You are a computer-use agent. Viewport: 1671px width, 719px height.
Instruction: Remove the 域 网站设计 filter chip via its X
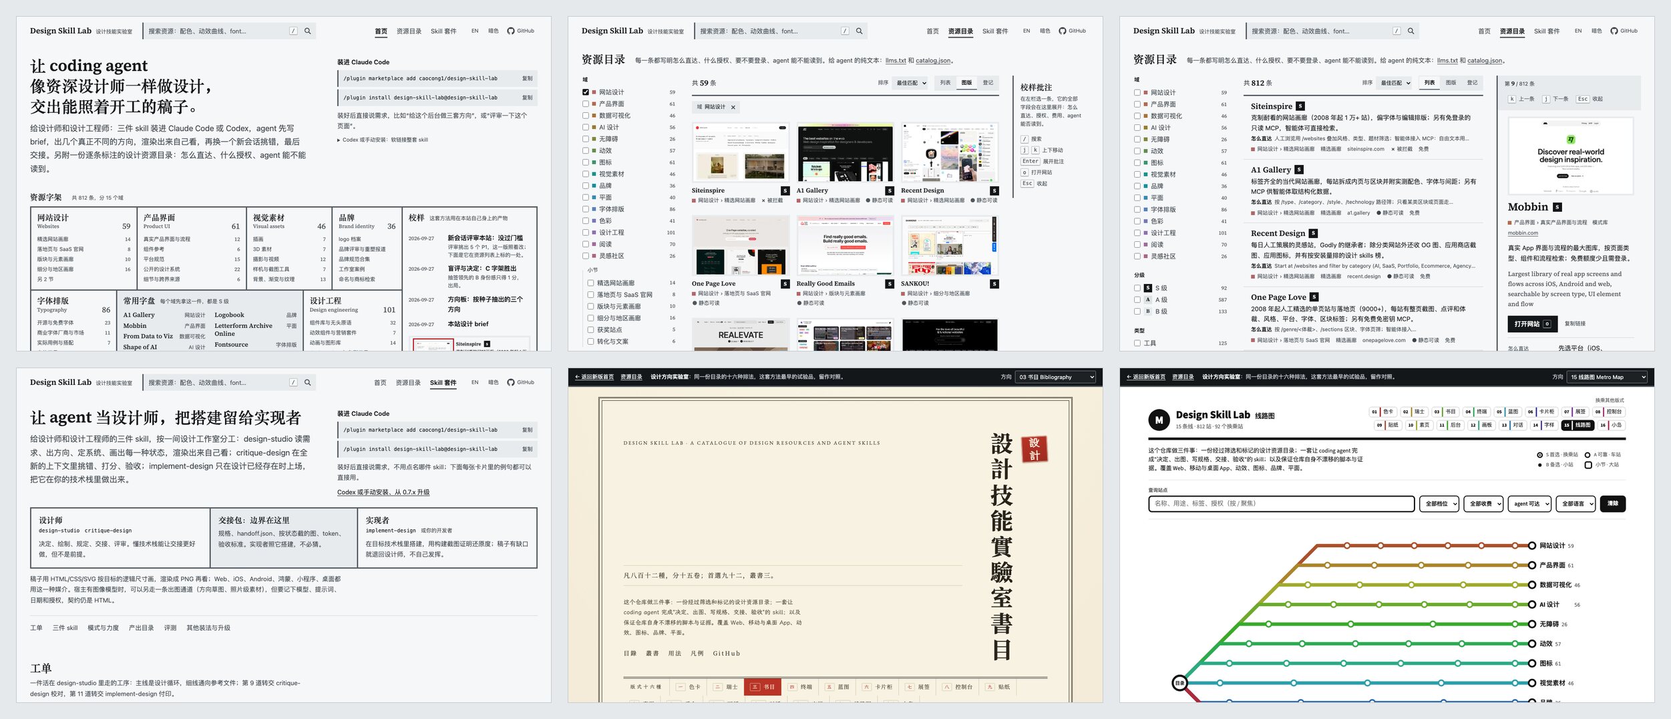[x=733, y=107]
